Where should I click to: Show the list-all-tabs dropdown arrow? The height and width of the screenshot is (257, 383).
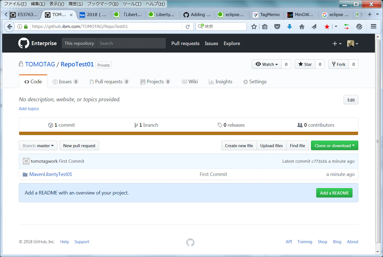click(377, 14)
